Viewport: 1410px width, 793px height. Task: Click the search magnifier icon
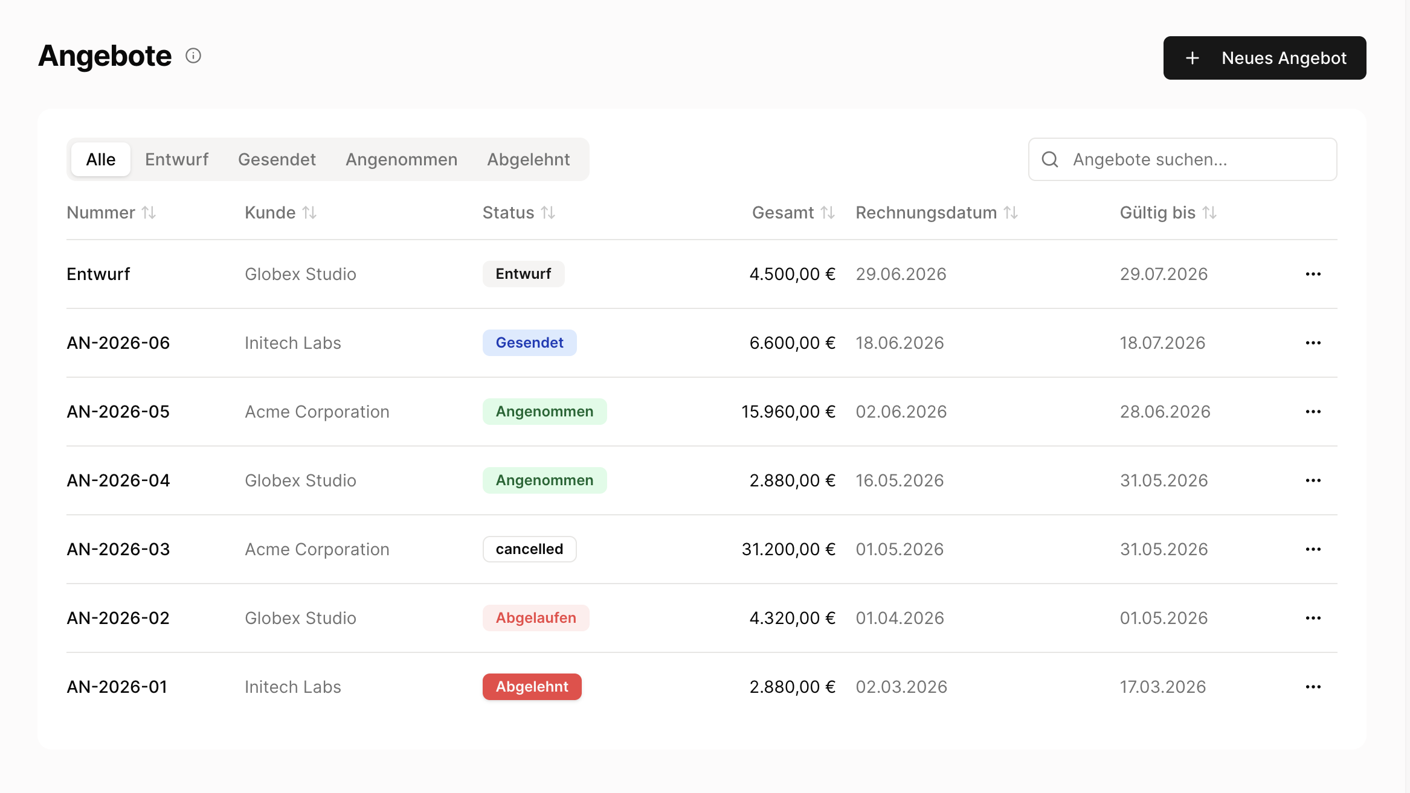click(x=1050, y=159)
